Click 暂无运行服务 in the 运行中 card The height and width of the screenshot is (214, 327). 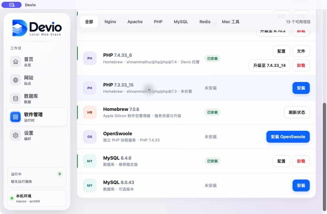[x=21, y=182]
